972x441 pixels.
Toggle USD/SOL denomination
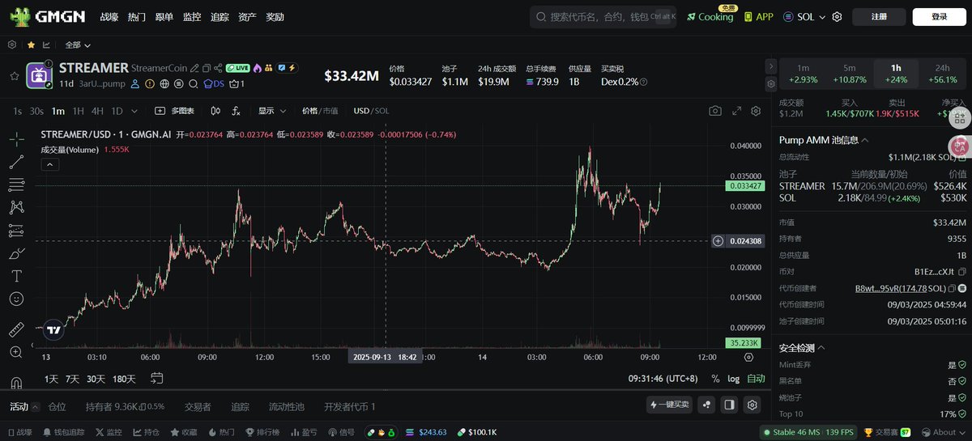tap(371, 111)
